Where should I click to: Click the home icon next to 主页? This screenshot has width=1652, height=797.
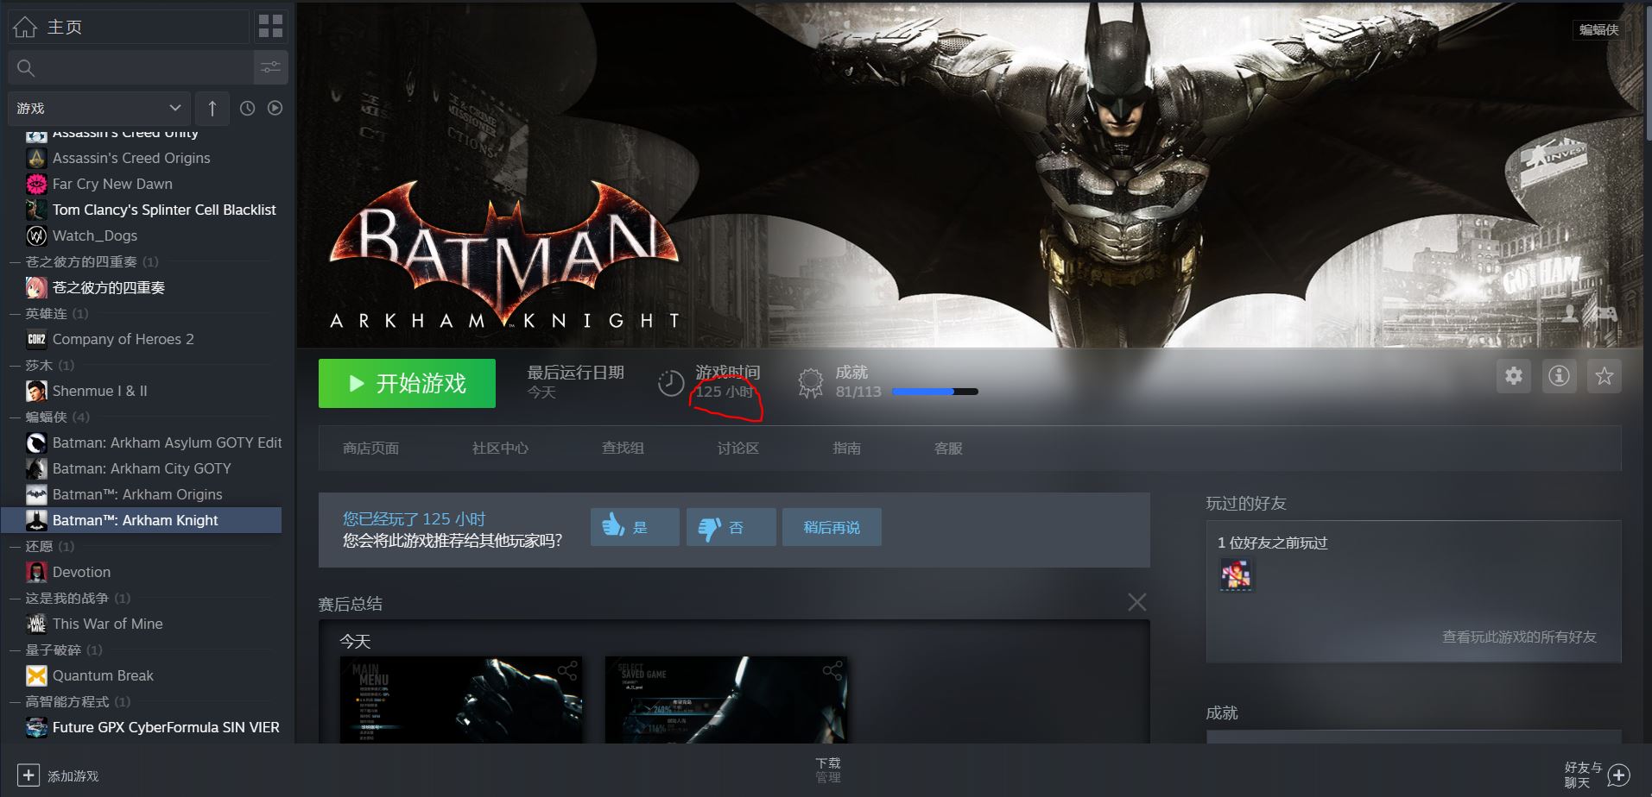tap(26, 28)
